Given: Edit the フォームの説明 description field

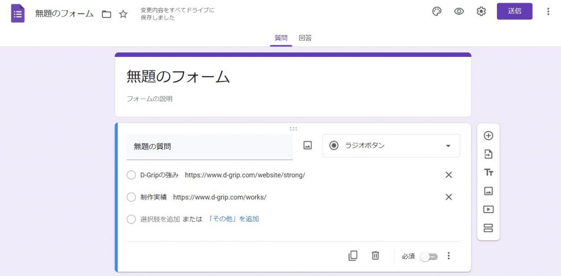Looking at the screenshot, I should (150, 99).
